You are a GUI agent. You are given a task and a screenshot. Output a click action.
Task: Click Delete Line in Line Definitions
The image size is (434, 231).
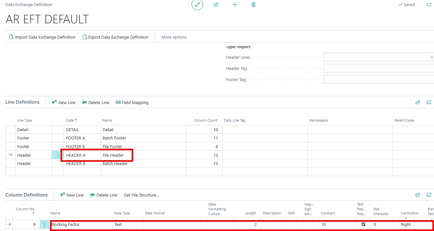point(95,102)
